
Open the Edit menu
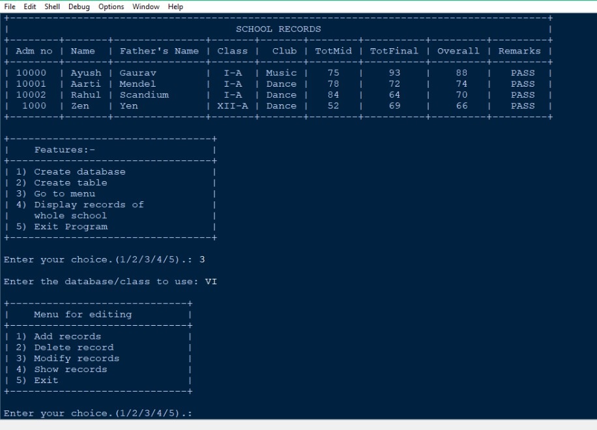tap(29, 7)
